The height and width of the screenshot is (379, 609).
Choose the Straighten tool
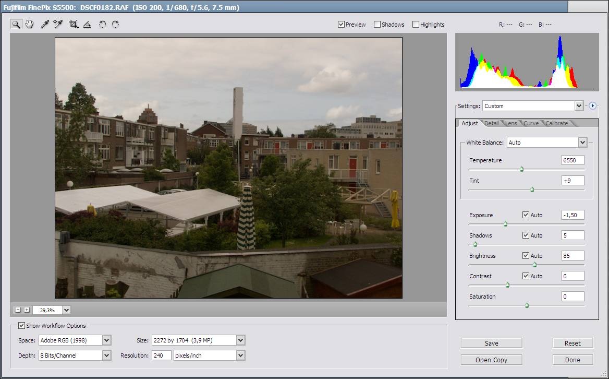[87, 24]
